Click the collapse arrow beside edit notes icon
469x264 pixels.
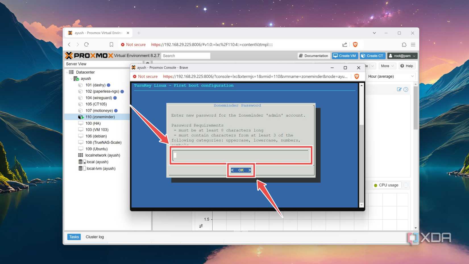406,89
